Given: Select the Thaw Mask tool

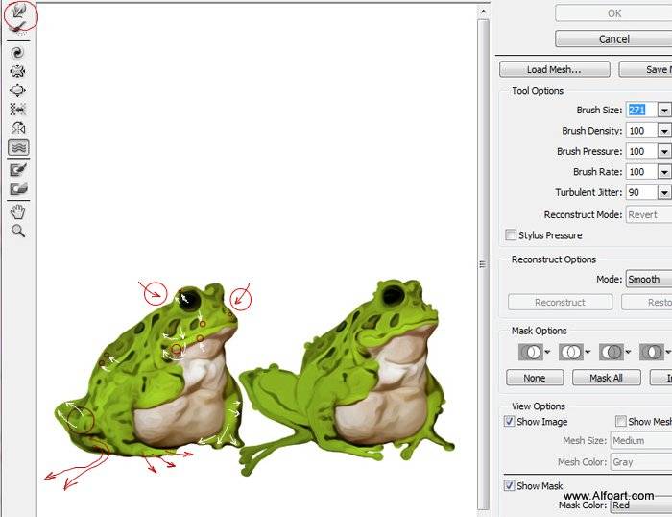Looking at the screenshot, I should pos(18,188).
